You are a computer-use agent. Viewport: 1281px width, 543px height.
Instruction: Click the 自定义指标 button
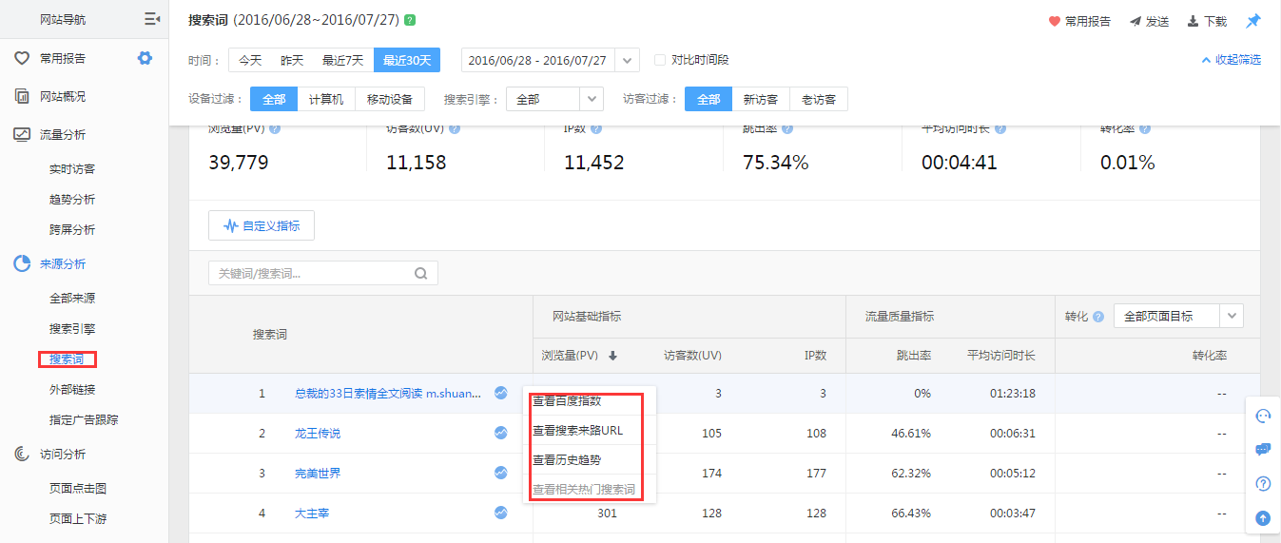[262, 225]
